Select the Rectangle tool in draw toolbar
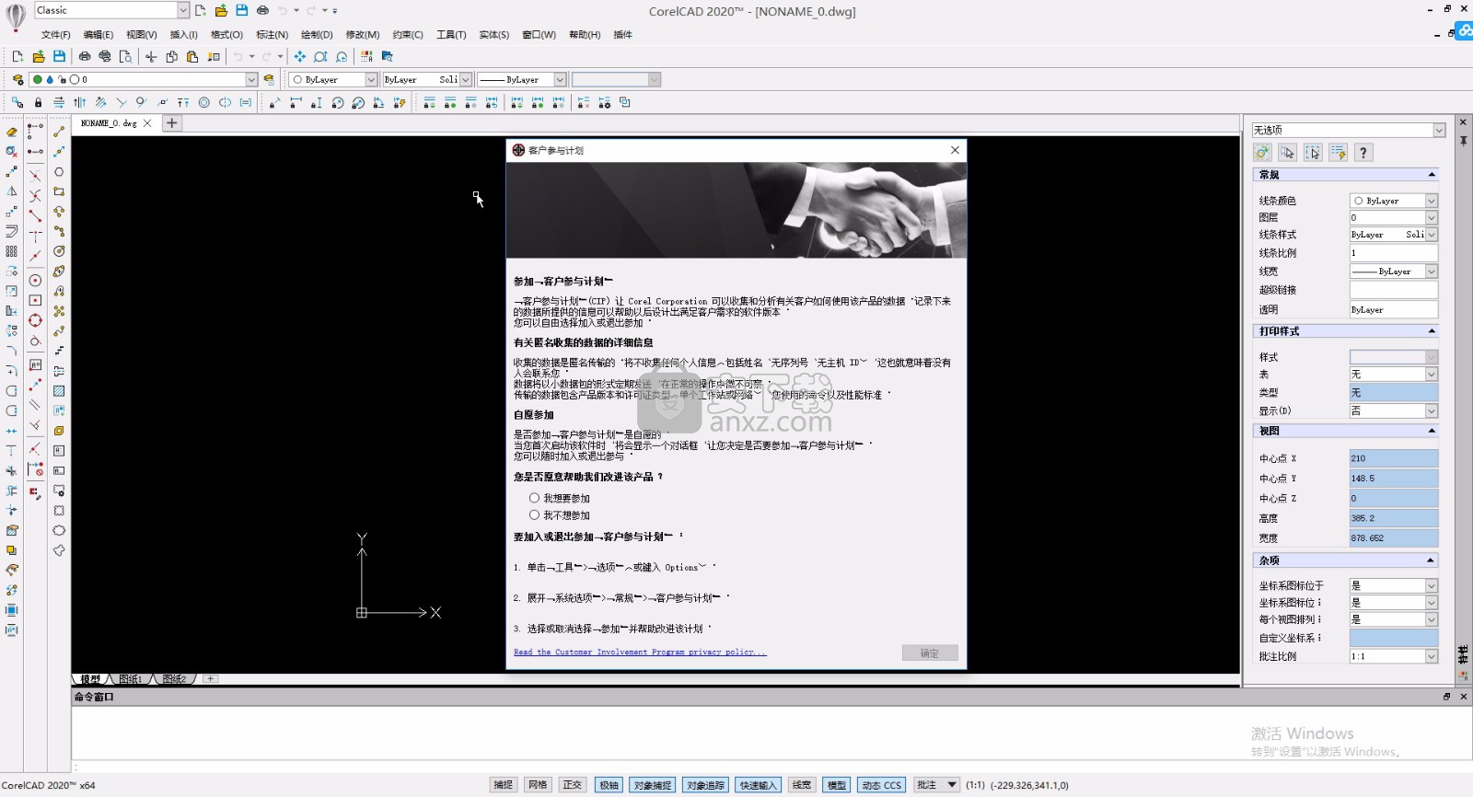The image size is (1473, 797). (x=59, y=192)
